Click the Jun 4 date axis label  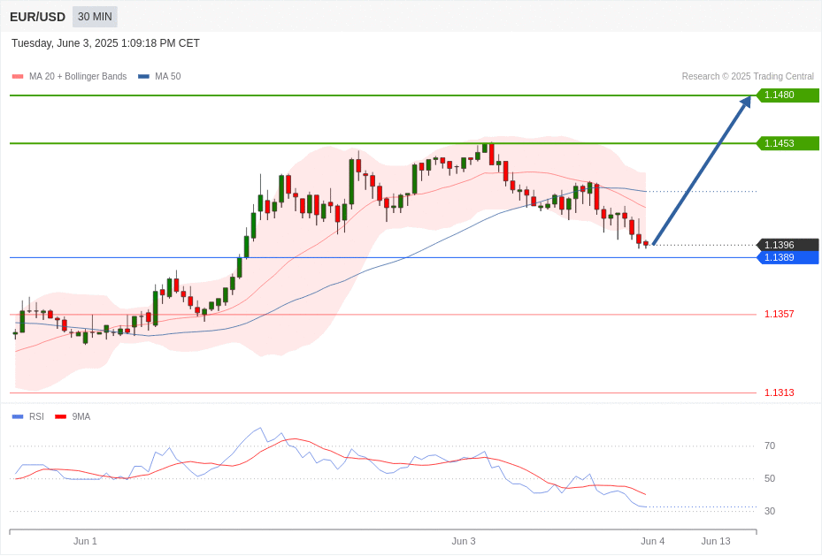tap(653, 541)
